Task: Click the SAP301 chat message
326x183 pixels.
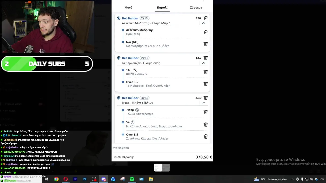Action: 34,131
